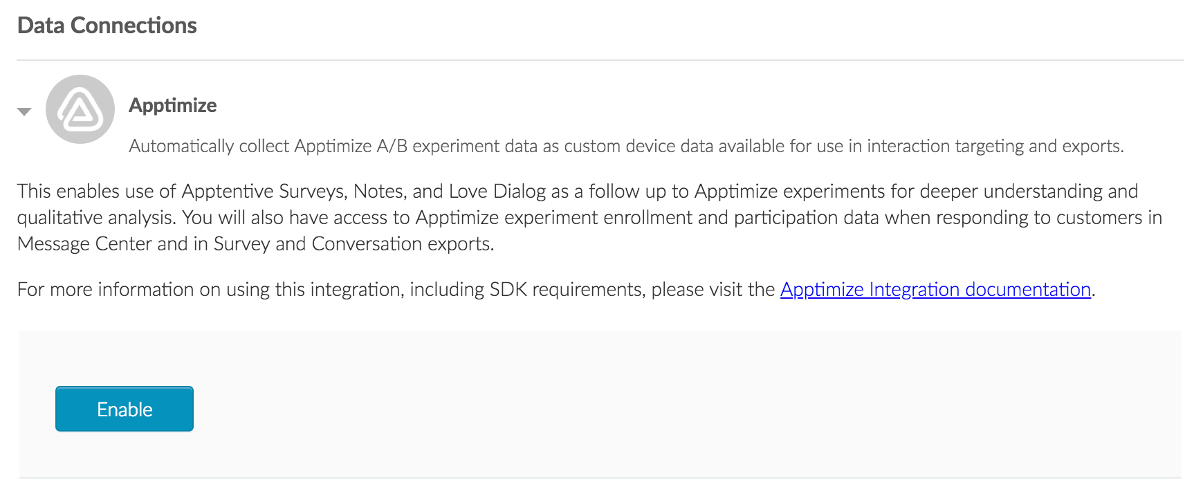
Task: Click 'Survey and Conversation exports' text
Action: [353, 243]
